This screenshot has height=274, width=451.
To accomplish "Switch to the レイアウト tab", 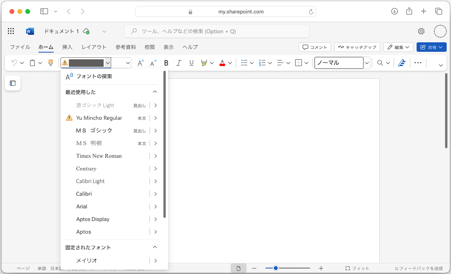I will (94, 47).
